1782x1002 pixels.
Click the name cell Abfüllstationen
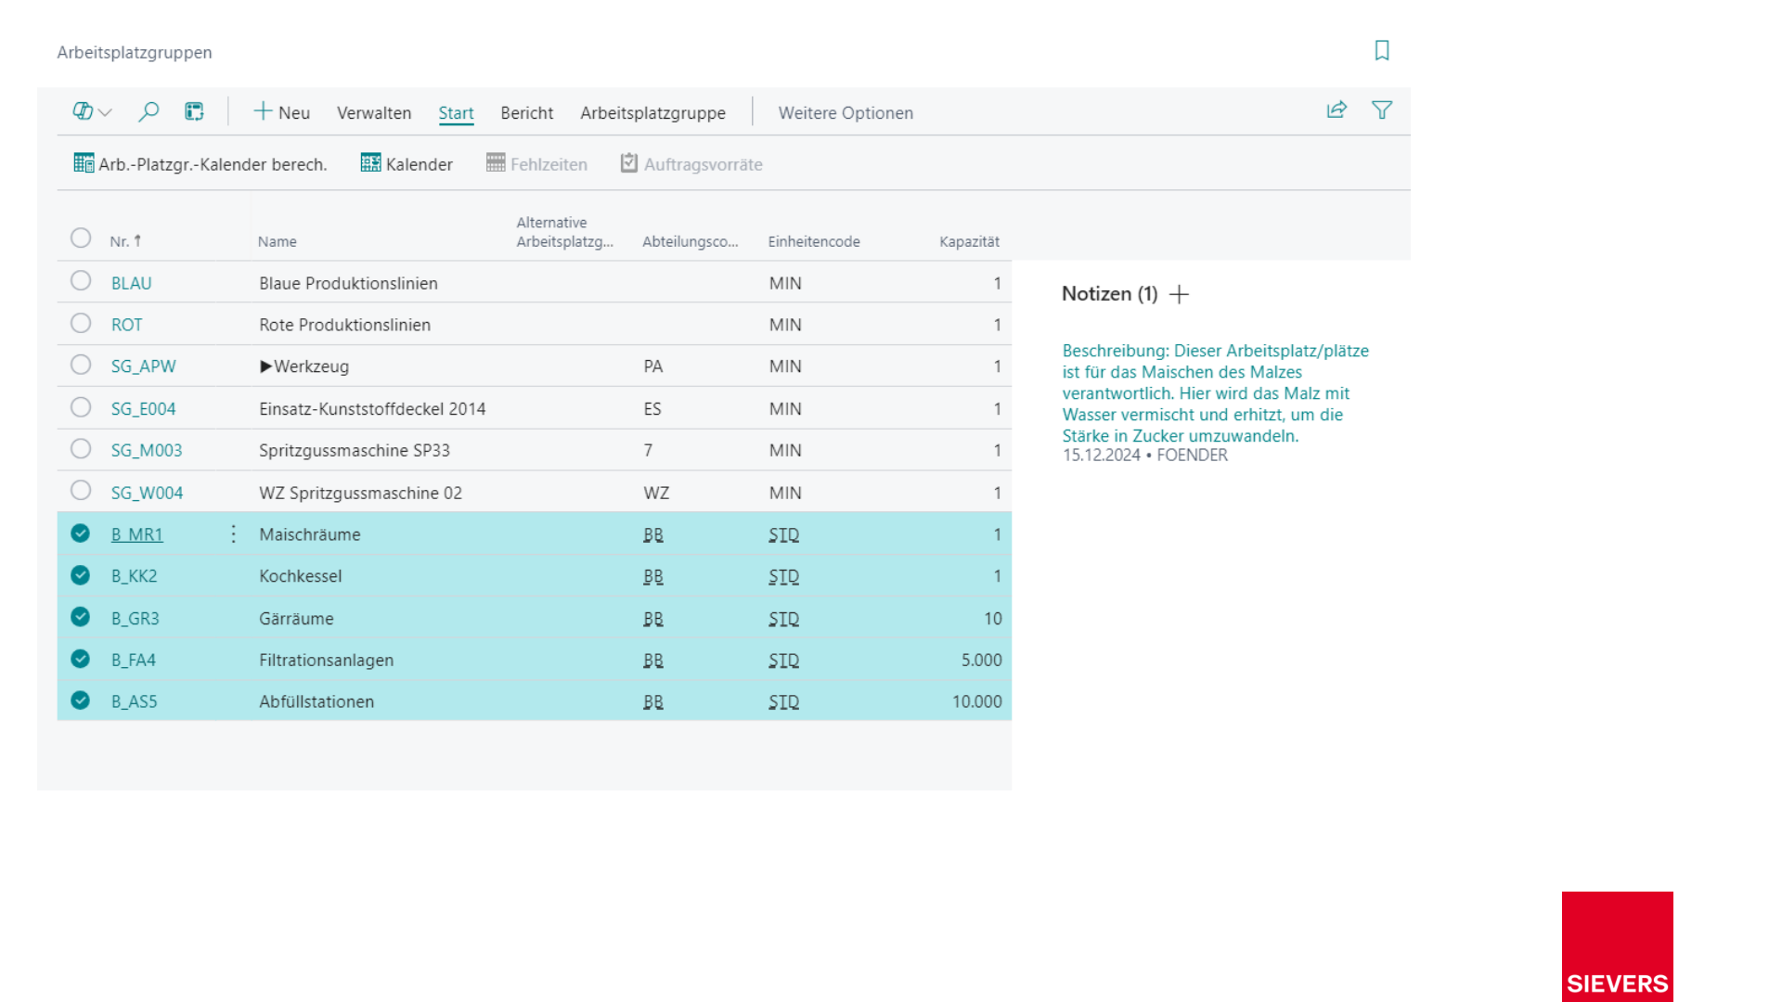point(316,702)
